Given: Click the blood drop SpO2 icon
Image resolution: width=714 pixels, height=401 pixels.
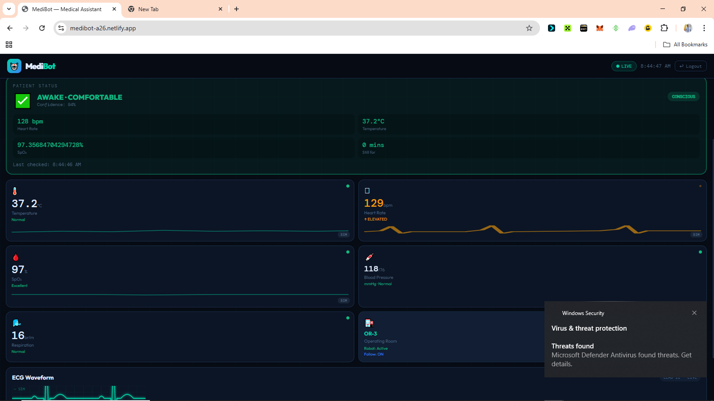Looking at the screenshot, I should pos(16,257).
